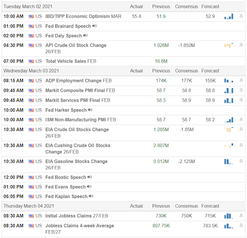The image size is (247, 238).
Task: Click speaker icon next to Fed Harker Speech
Action: [90, 110]
